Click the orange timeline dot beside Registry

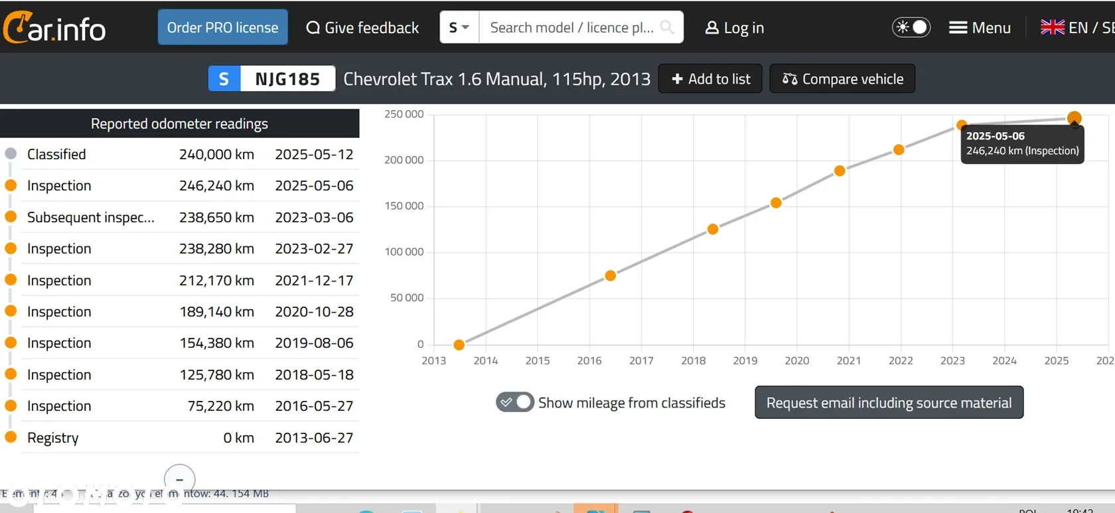11,437
